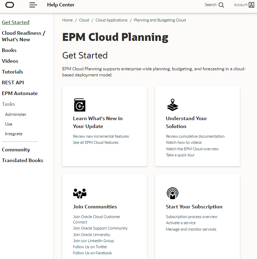Go to the Books section
The image size is (257, 259).
(x=9, y=50)
